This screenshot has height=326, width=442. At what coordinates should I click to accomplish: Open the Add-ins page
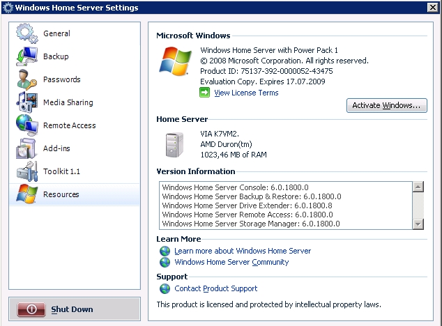point(75,148)
